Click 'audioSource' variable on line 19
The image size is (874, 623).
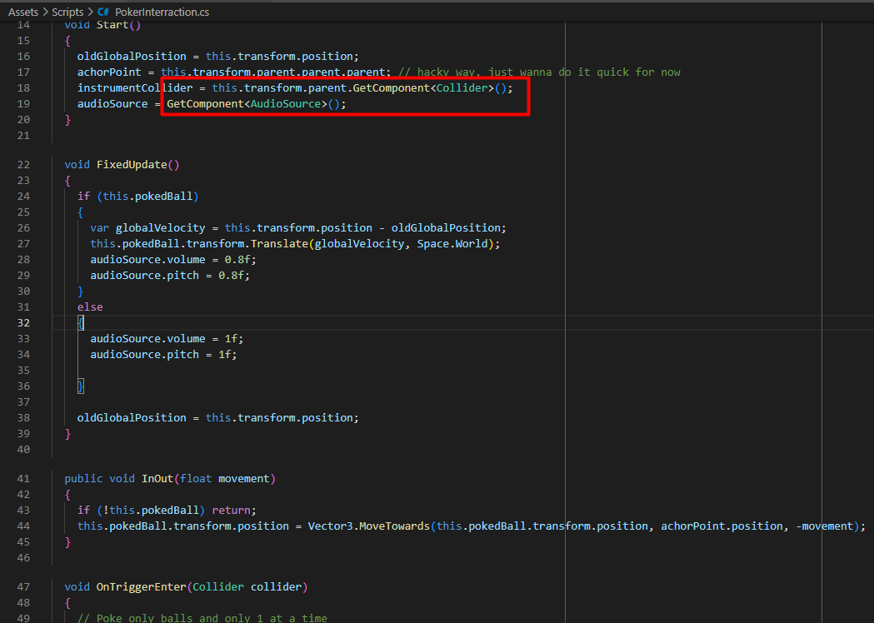112,104
